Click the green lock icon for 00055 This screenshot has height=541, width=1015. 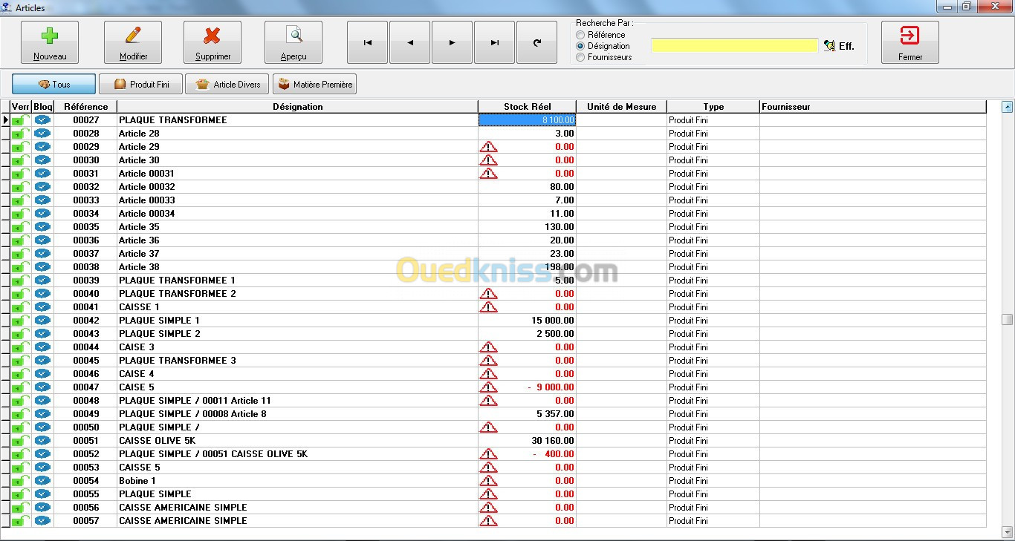21,494
